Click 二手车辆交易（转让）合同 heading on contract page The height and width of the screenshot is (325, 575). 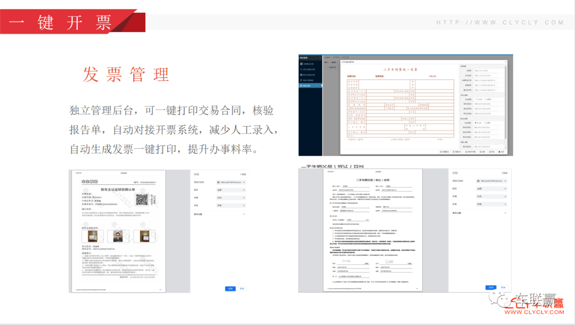373,180
